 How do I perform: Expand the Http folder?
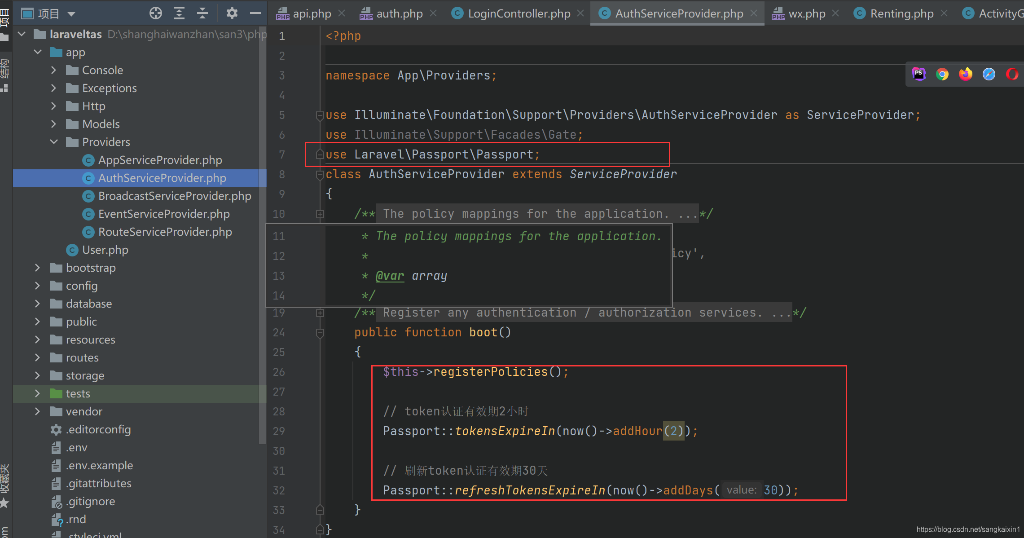54,106
